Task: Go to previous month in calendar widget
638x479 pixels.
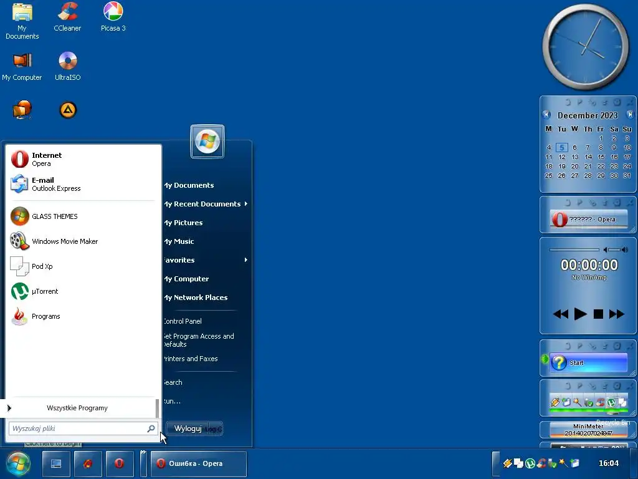Action: (546, 115)
